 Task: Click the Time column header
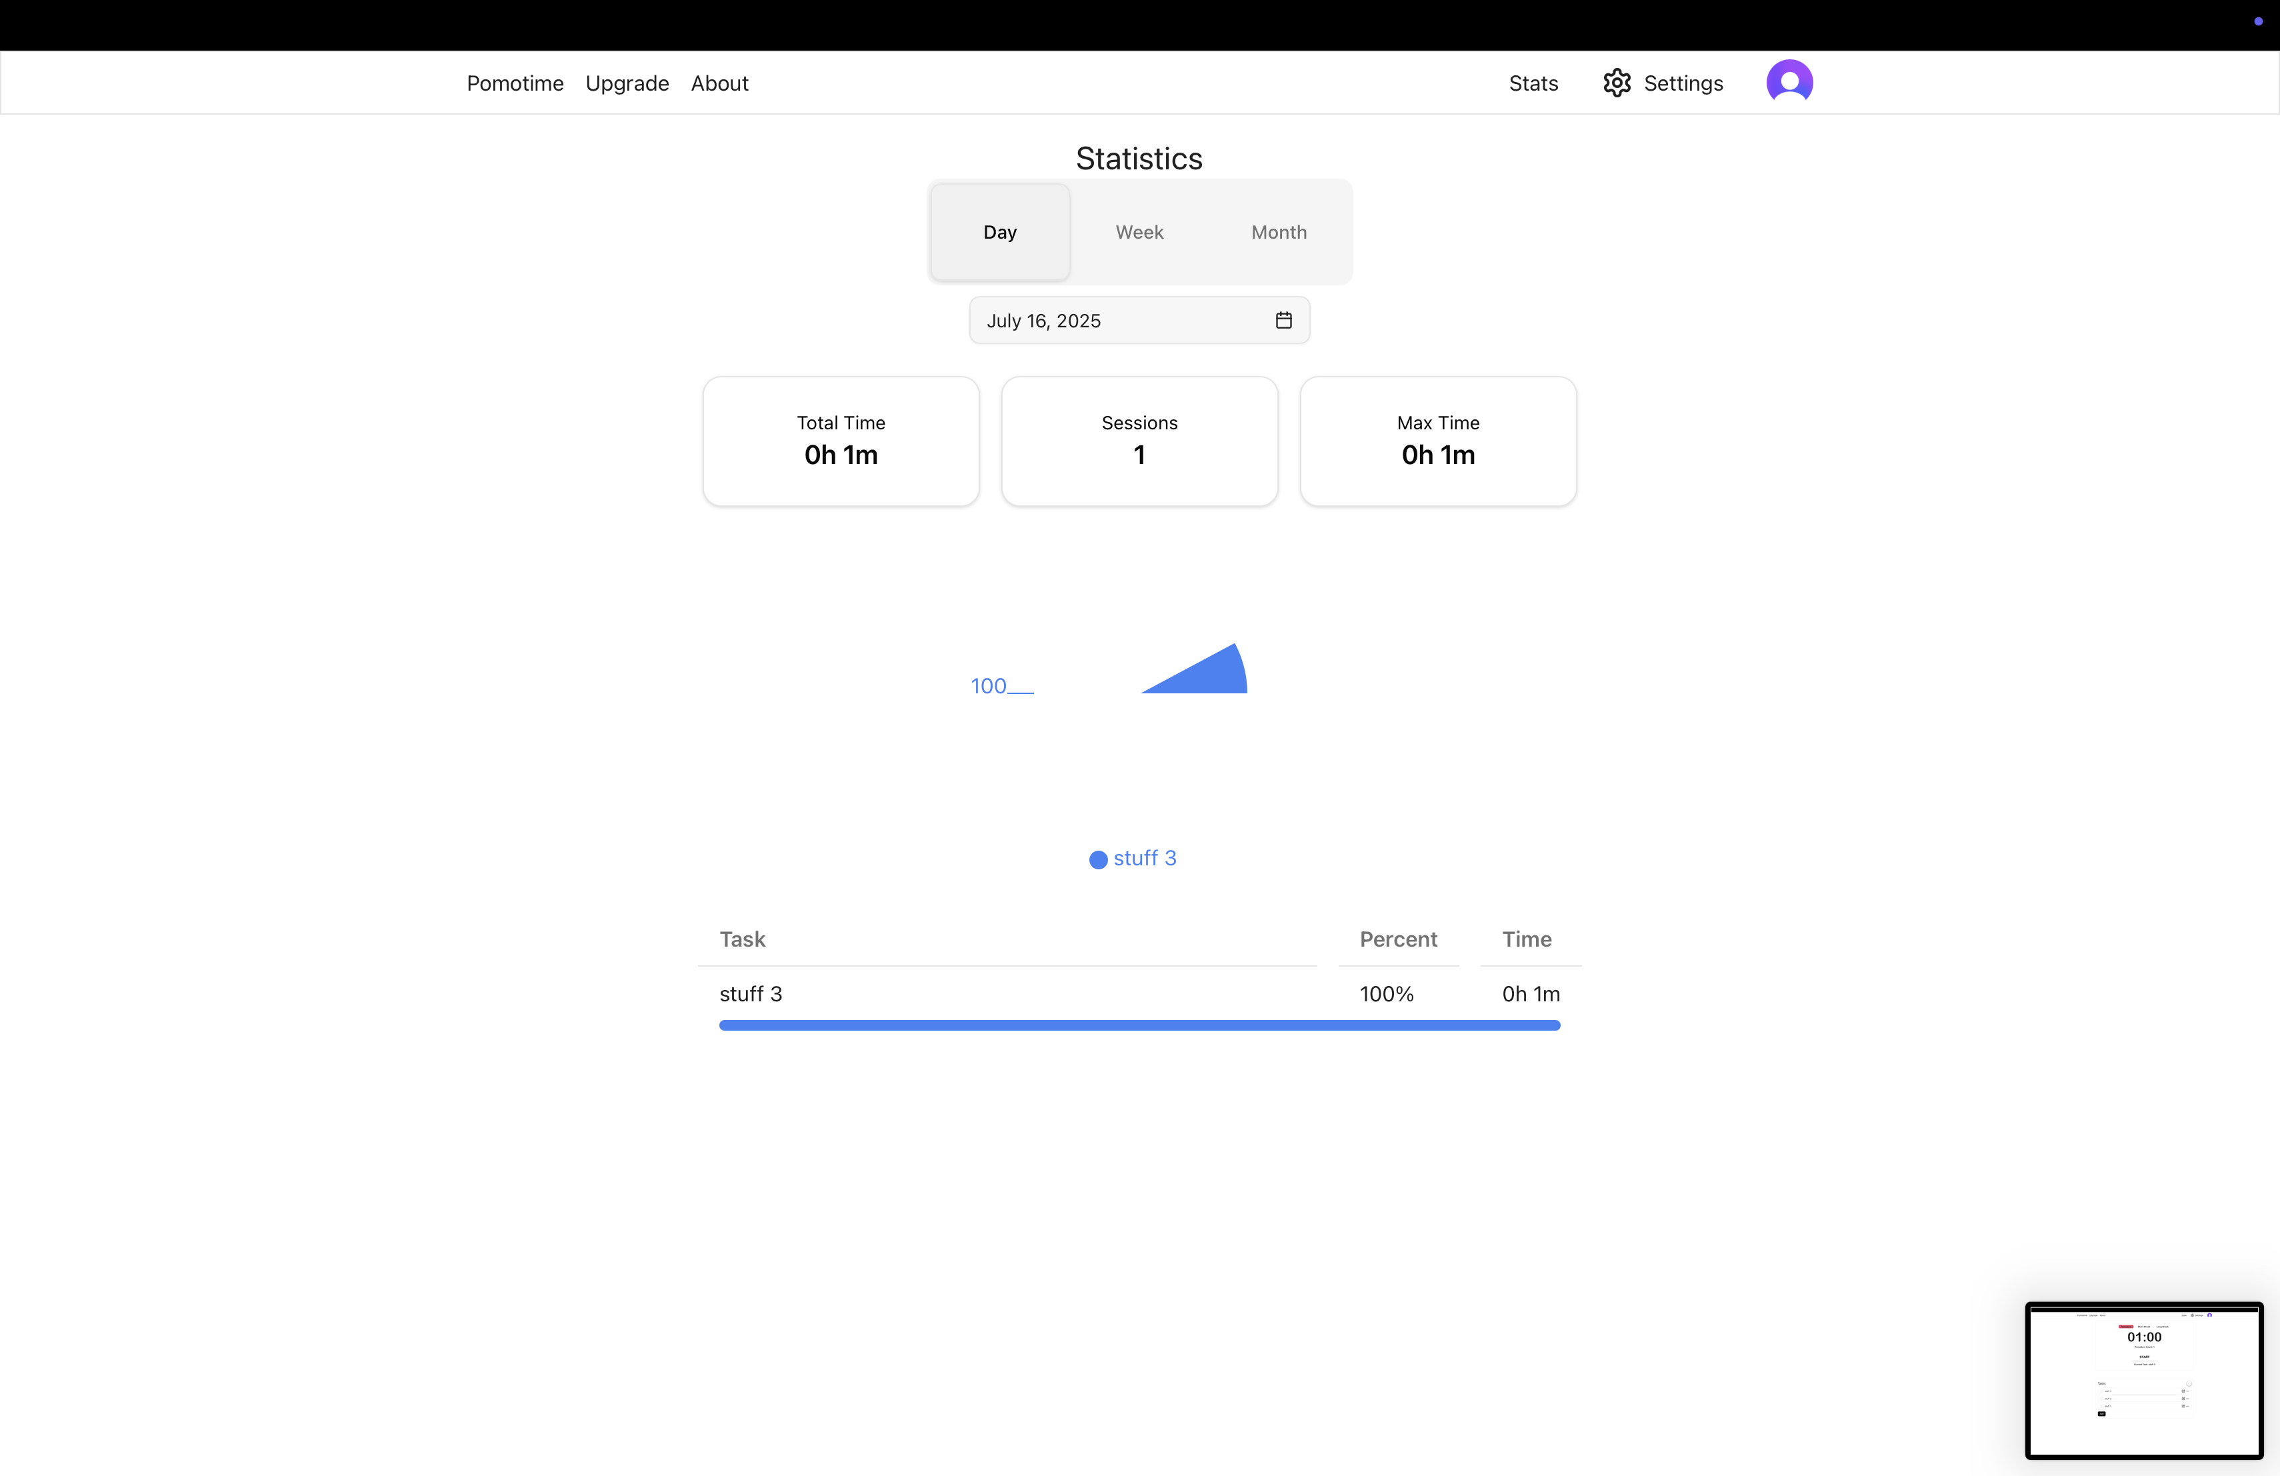point(1526,939)
